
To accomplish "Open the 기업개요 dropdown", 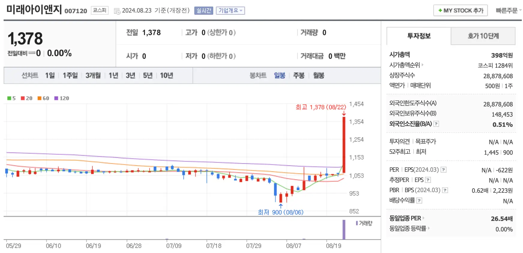I will (230, 10).
